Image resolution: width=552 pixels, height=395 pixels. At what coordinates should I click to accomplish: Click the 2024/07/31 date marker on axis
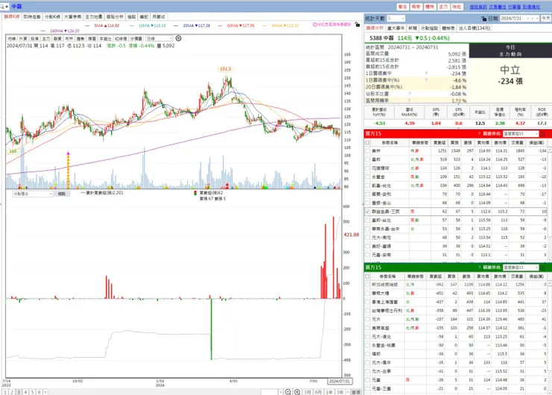pos(339,382)
